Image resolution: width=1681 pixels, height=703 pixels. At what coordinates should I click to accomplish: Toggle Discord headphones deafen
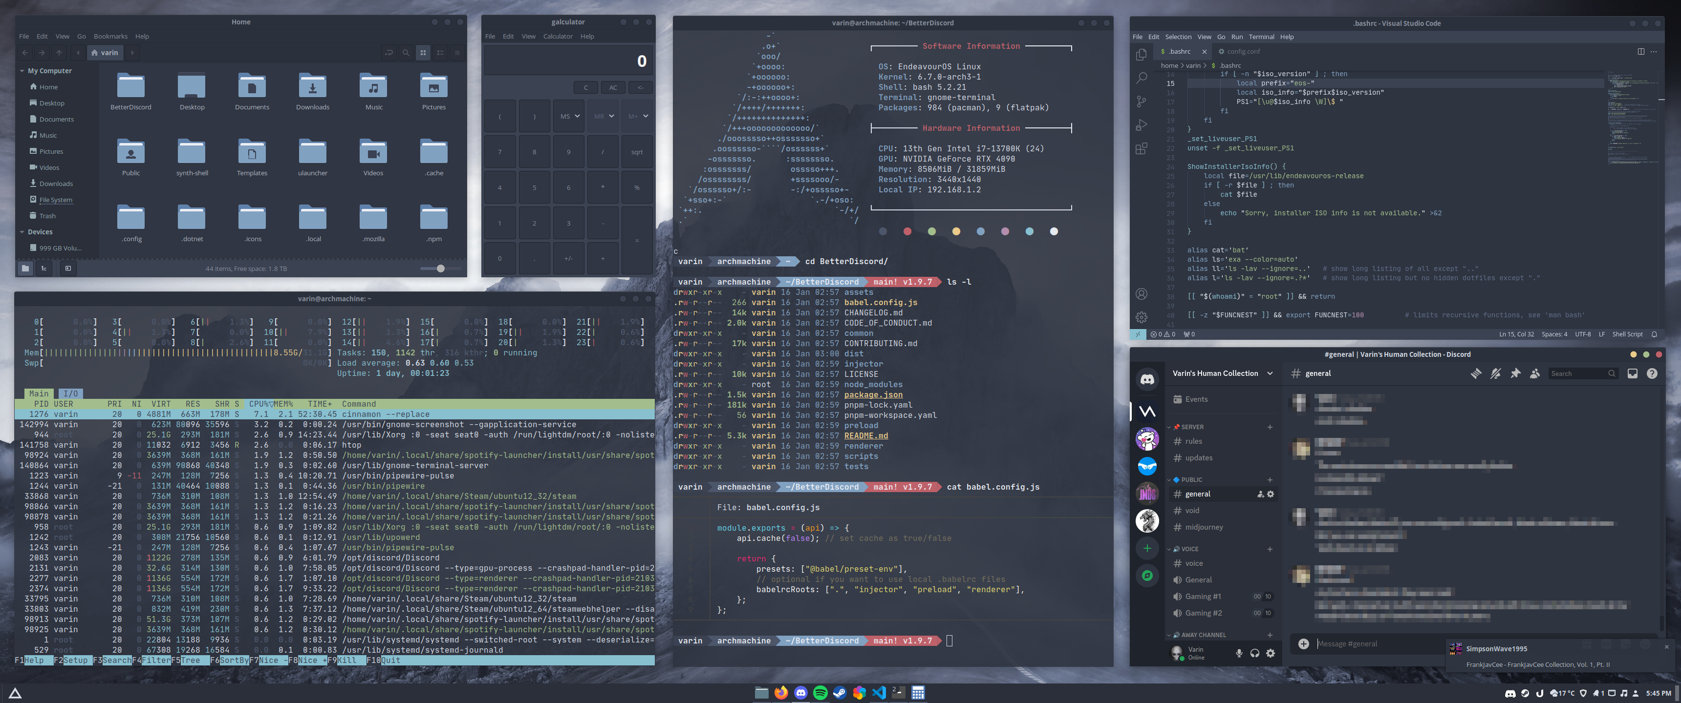(1254, 653)
